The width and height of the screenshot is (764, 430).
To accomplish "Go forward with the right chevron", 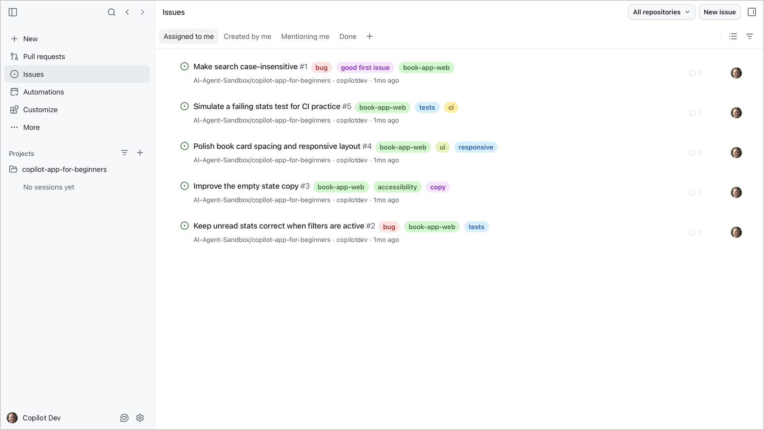I will pos(142,12).
